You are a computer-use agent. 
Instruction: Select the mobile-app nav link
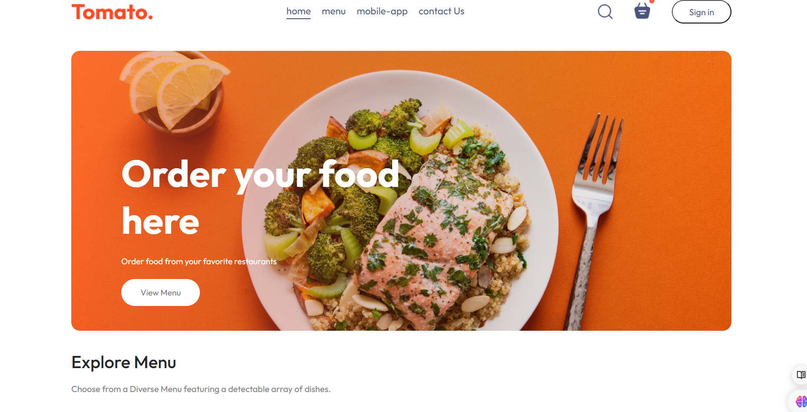pyautogui.click(x=382, y=12)
